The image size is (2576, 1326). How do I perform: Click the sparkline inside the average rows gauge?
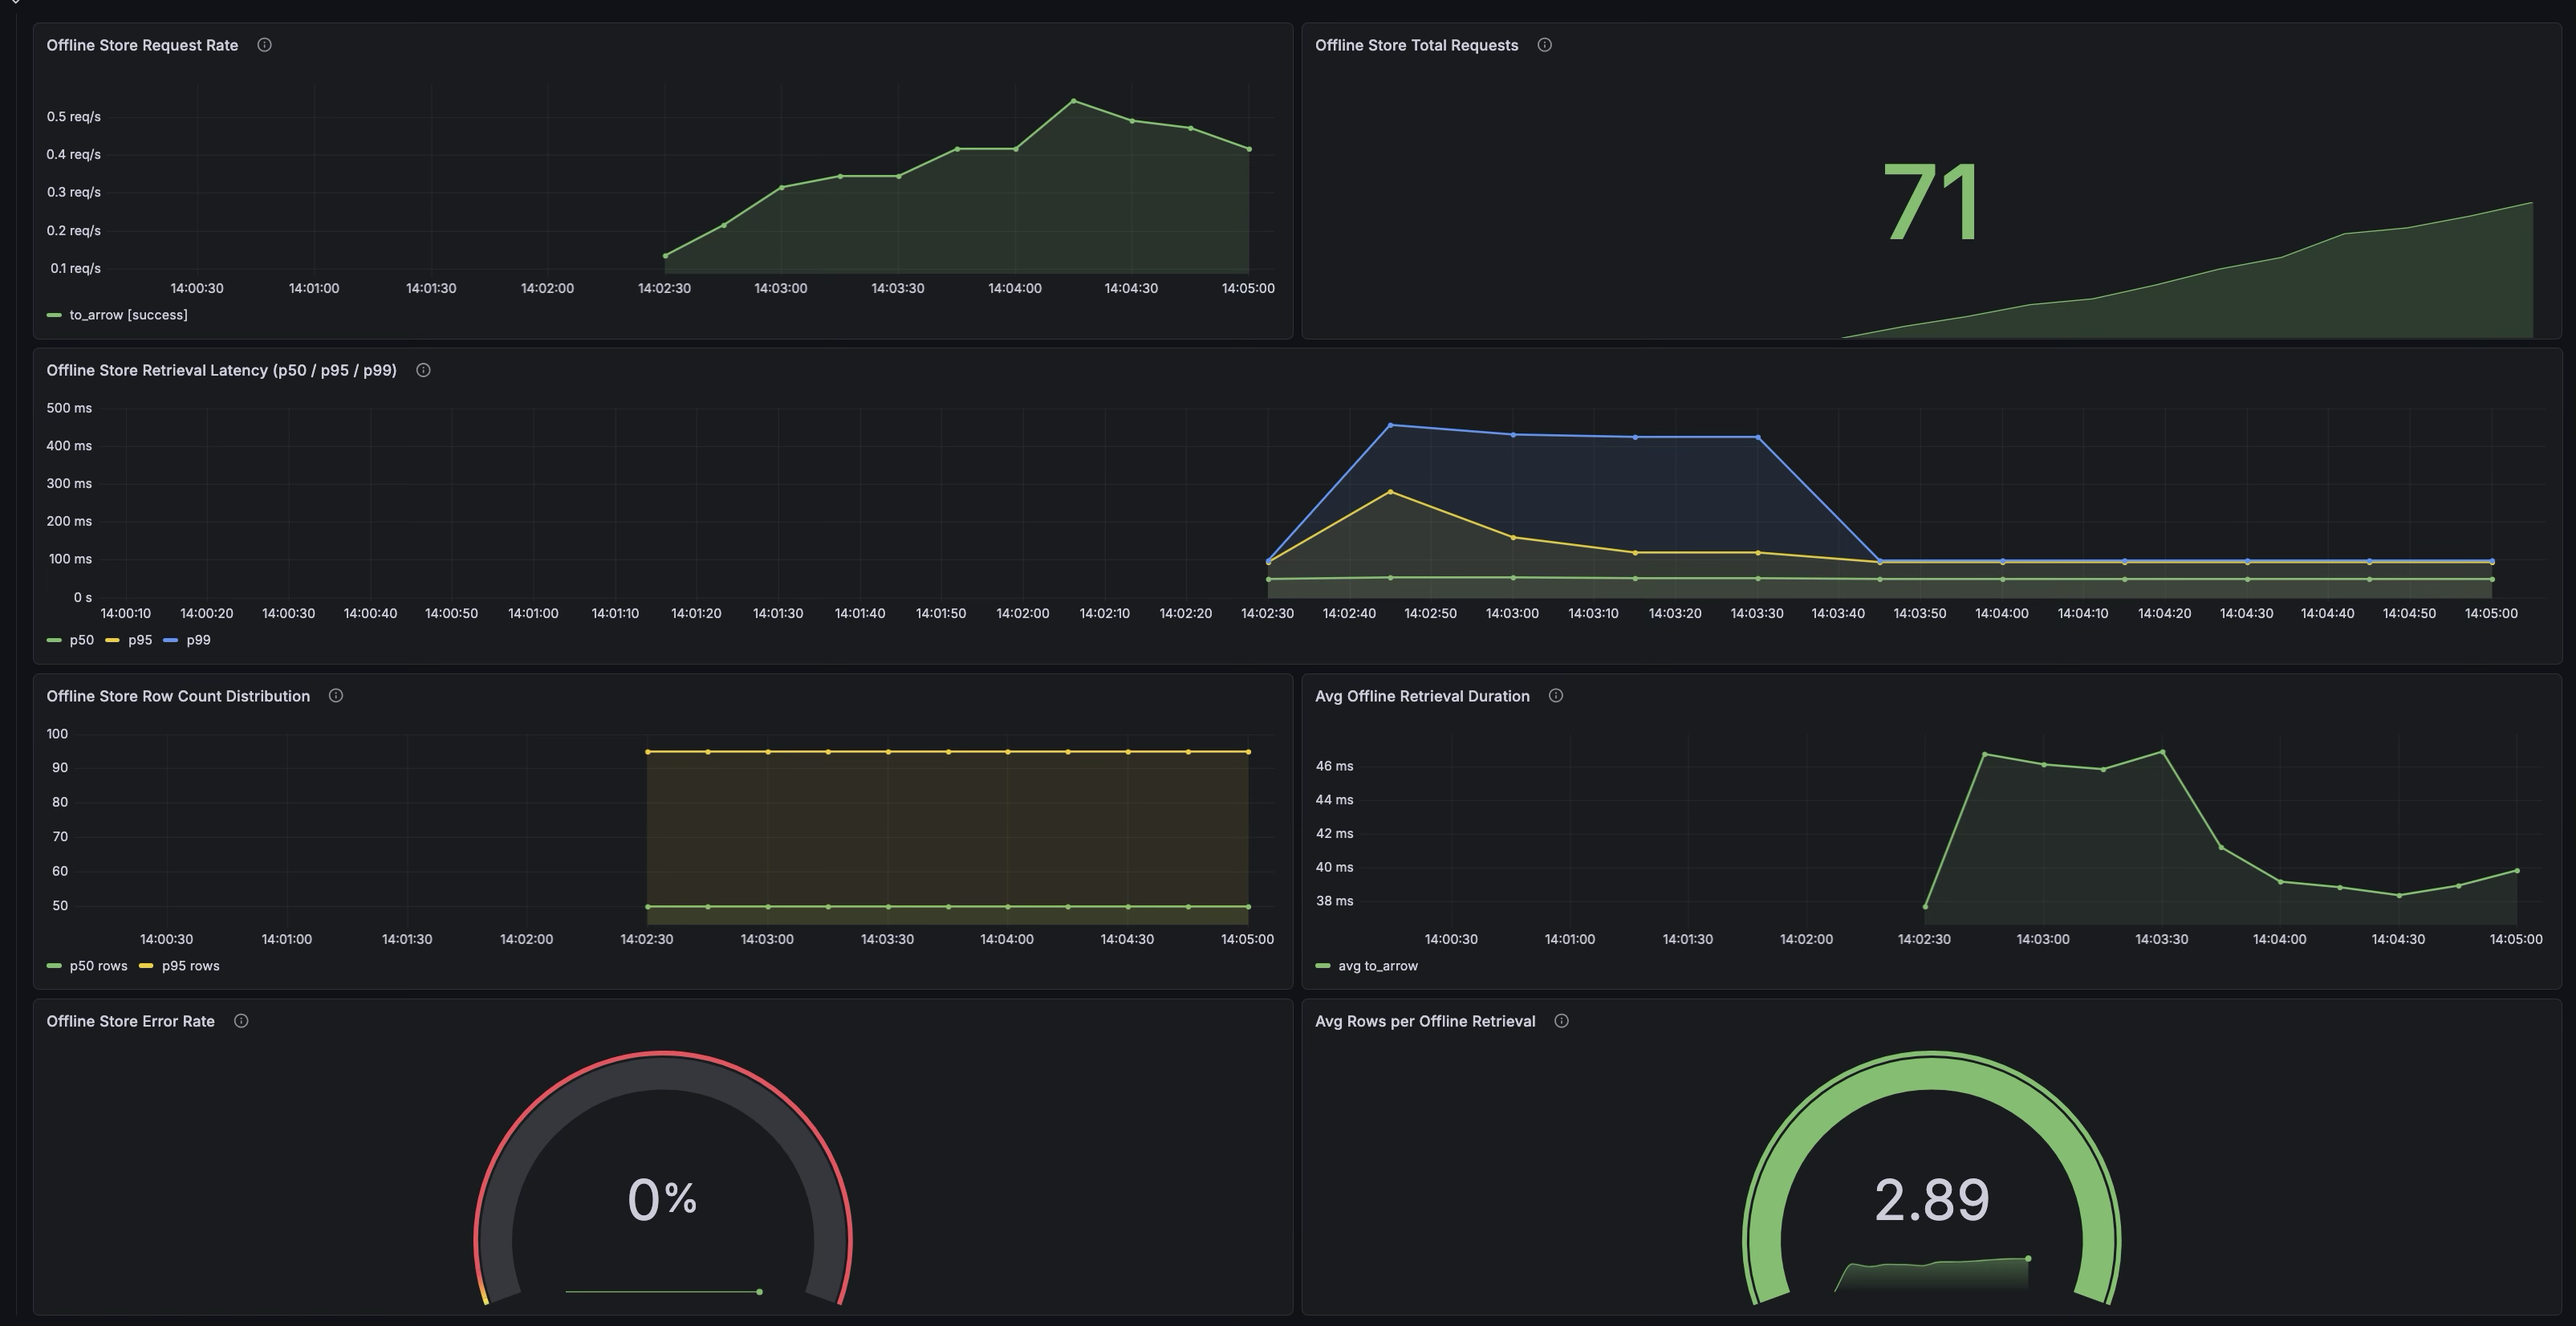click(x=1931, y=1275)
